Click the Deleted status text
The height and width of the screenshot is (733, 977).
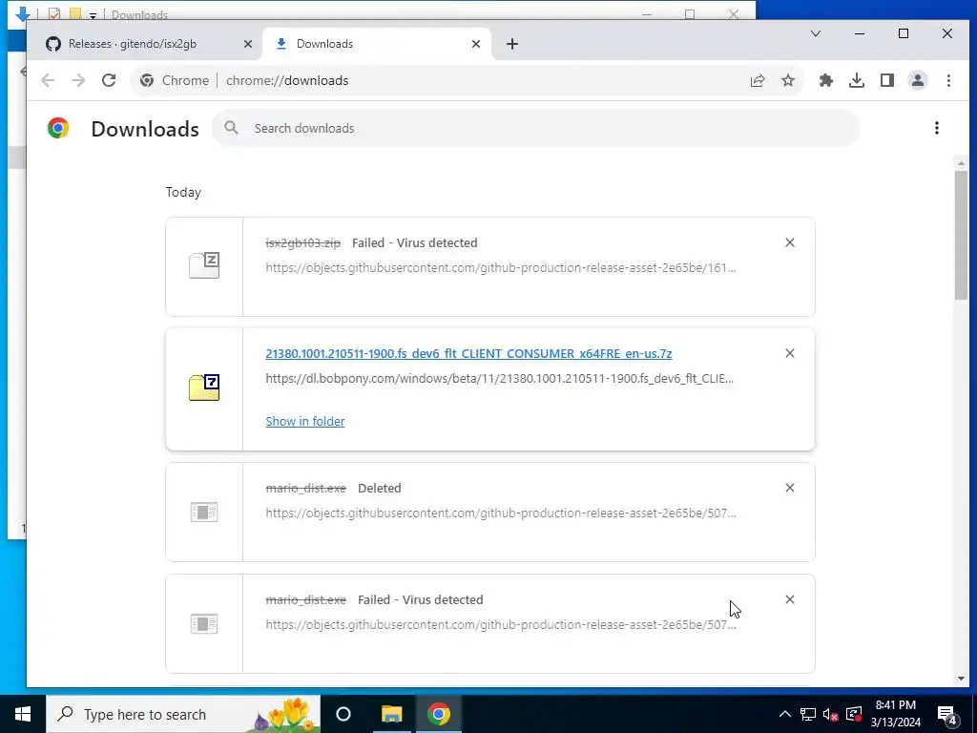[x=380, y=488]
